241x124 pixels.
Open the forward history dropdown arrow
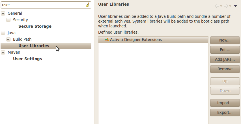coord(230,6)
